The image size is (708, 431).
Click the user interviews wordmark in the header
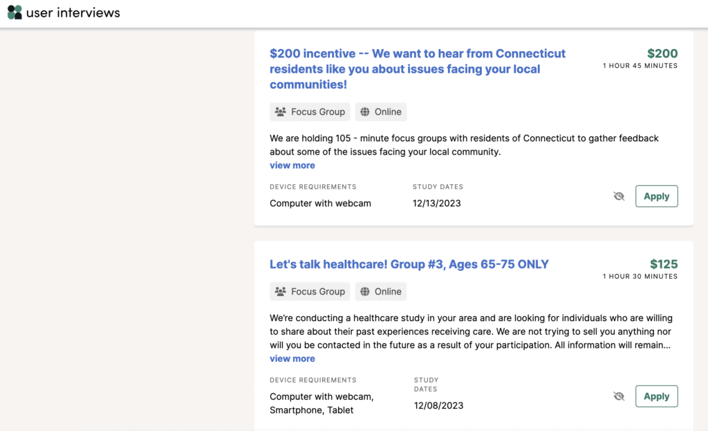click(71, 12)
